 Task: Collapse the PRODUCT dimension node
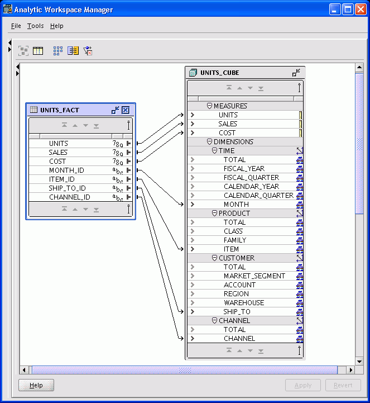pyautogui.click(x=214, y=214)
